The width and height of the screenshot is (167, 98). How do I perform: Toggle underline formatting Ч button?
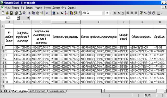(123, 13)
